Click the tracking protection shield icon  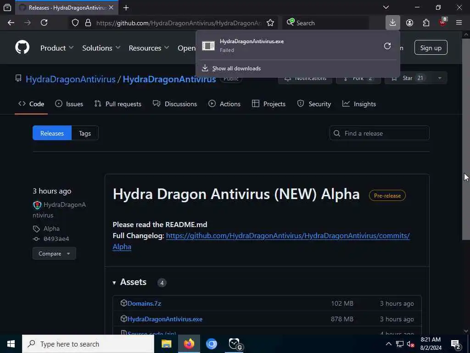[x=75, y=23]
